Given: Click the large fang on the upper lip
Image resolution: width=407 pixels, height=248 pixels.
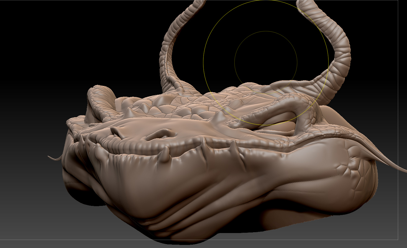Looking at the screenshot, I should tap(166, 154).
